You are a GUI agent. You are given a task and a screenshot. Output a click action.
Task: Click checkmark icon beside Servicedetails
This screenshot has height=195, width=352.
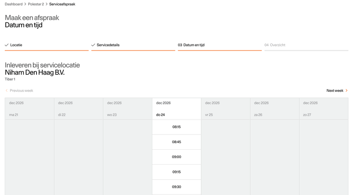(93, 45)
